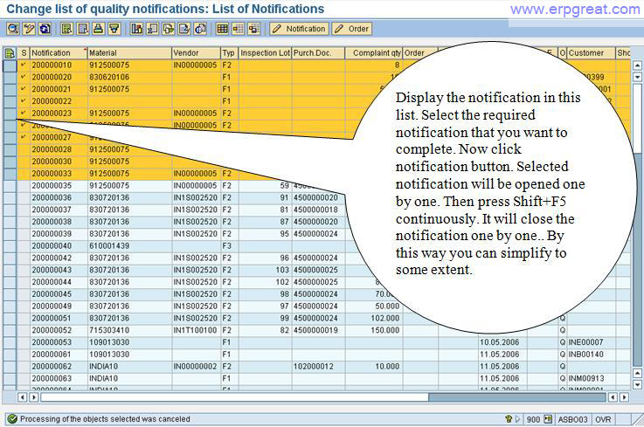Click notification number 200000021

pos(52,89)
